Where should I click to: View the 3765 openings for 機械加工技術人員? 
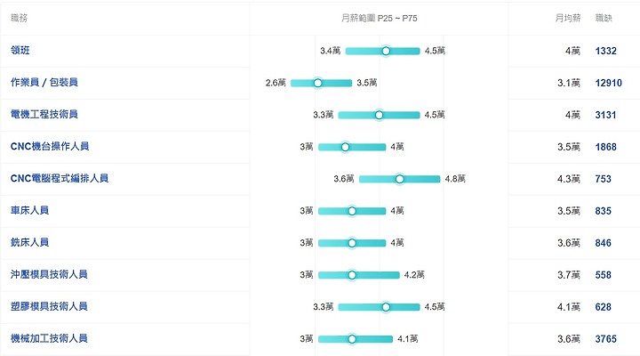[605, 339]
